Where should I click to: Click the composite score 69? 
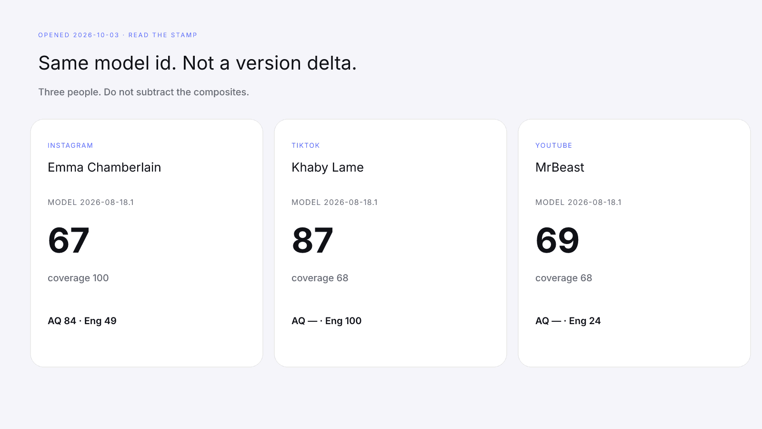[557, 240]
